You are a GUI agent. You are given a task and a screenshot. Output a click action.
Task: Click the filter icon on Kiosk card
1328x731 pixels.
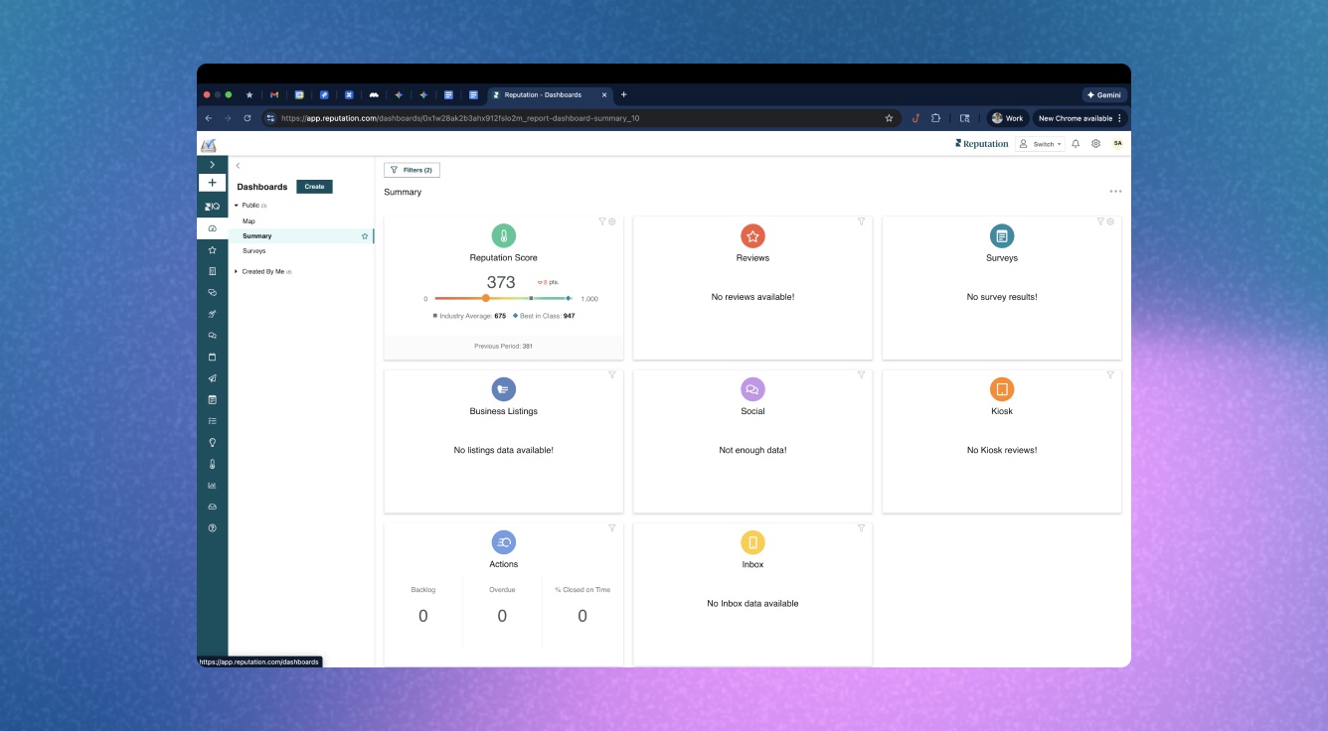[x=1110, y=374]
